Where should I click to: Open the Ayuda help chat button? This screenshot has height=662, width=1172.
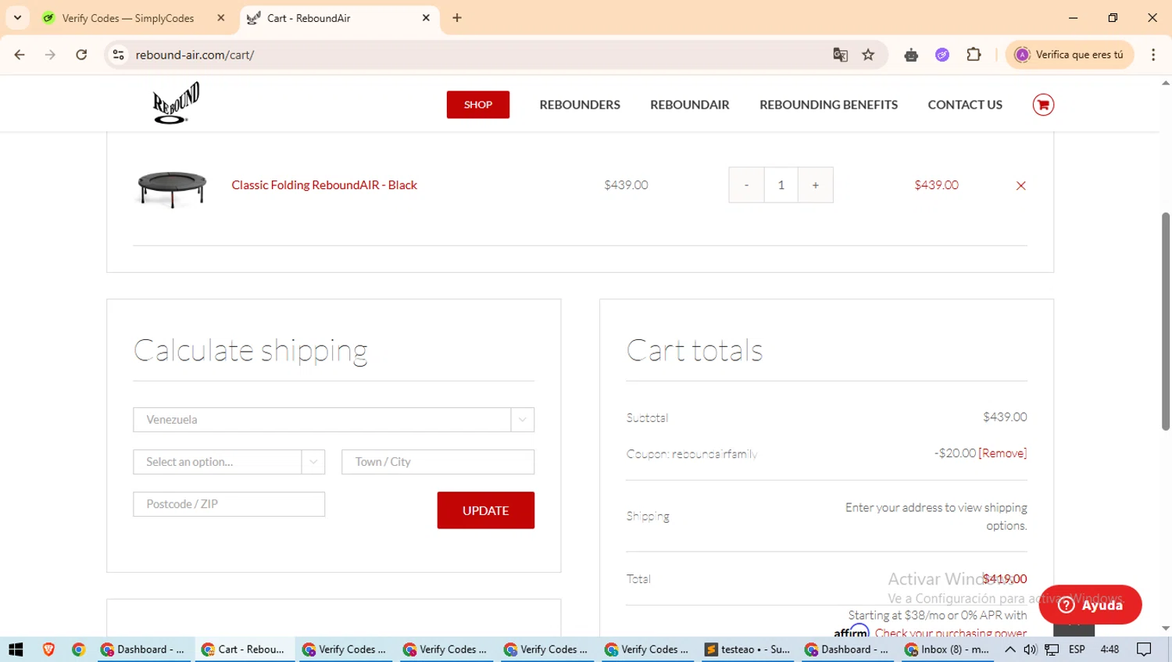[1090, 605]
